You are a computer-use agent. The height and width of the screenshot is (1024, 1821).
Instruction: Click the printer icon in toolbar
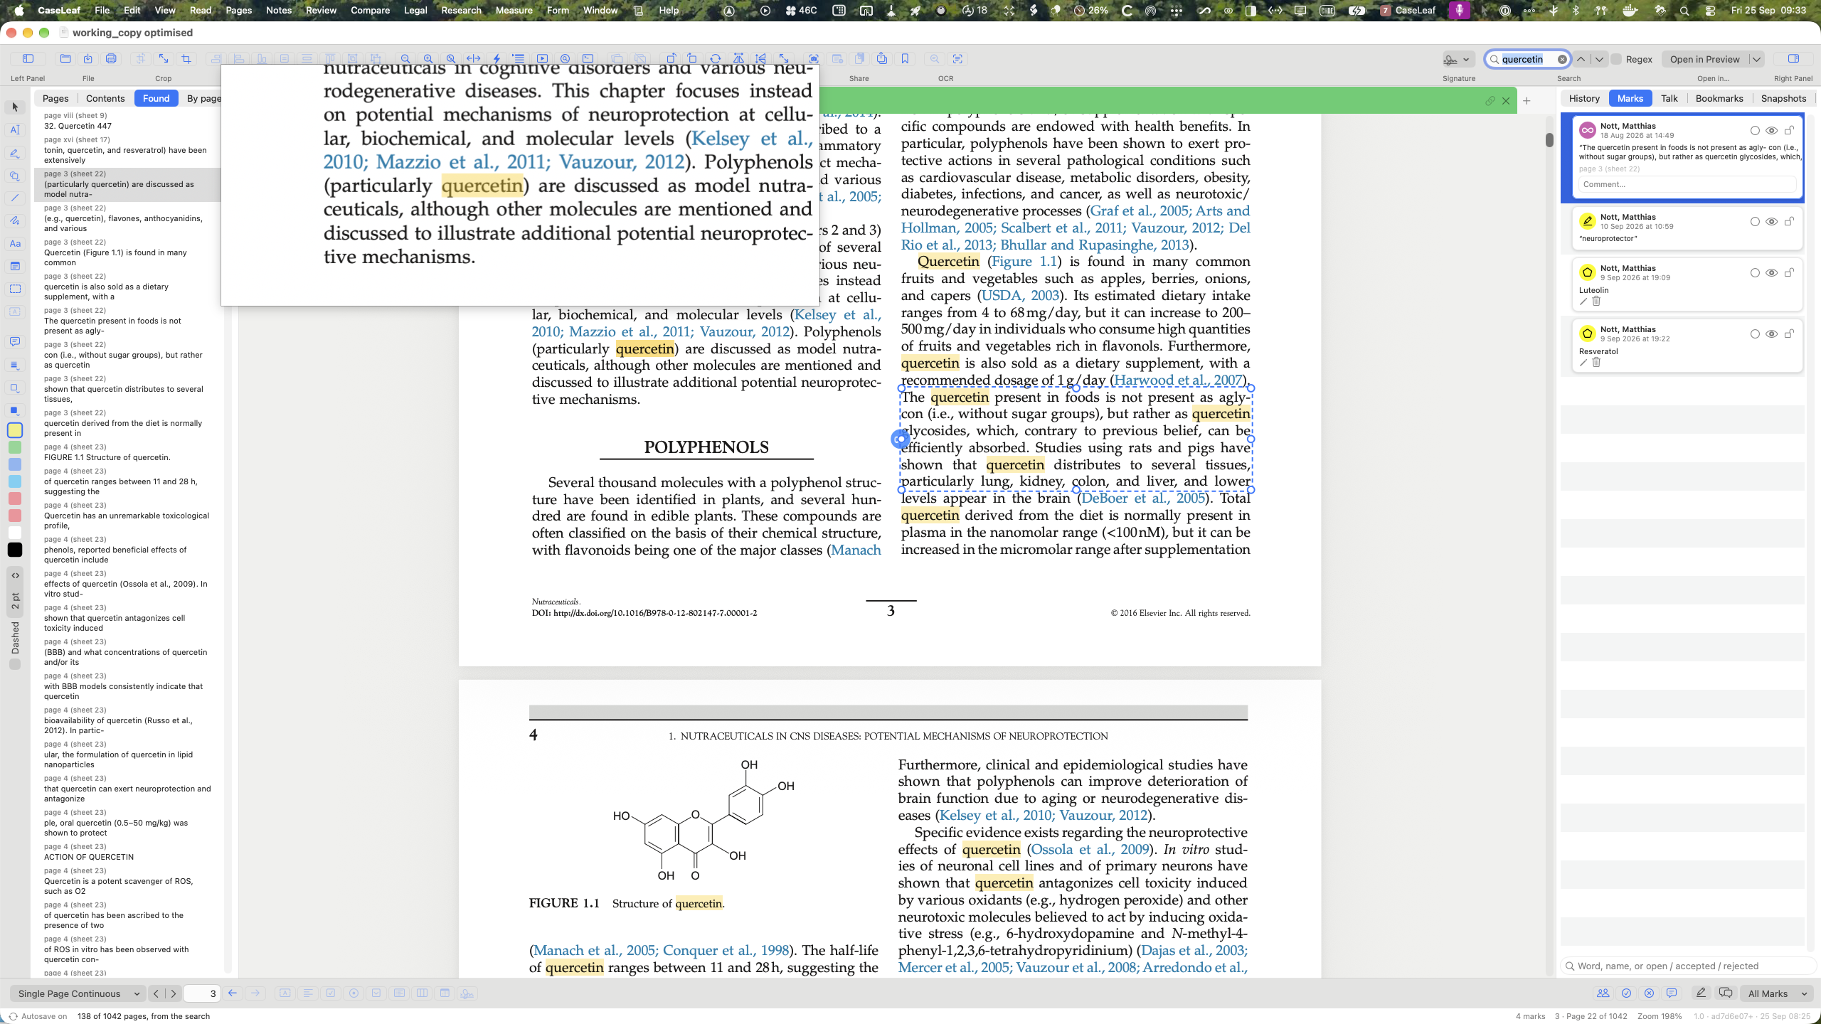[x=111, y=59]
